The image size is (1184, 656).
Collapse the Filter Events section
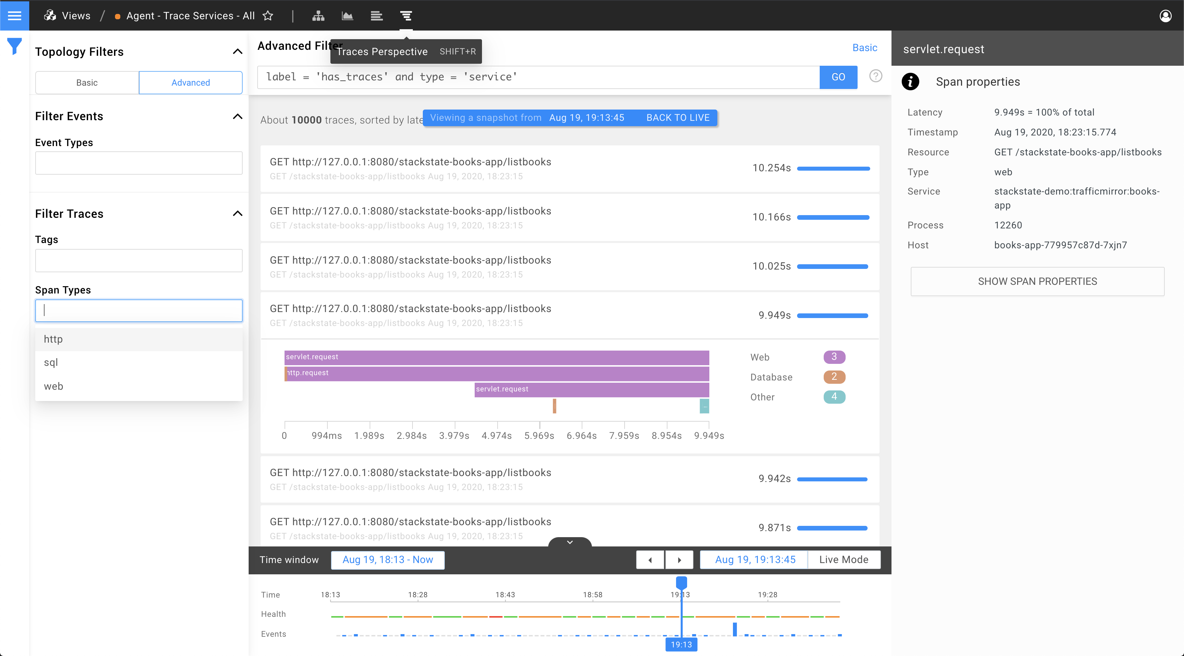click(238, 116)
